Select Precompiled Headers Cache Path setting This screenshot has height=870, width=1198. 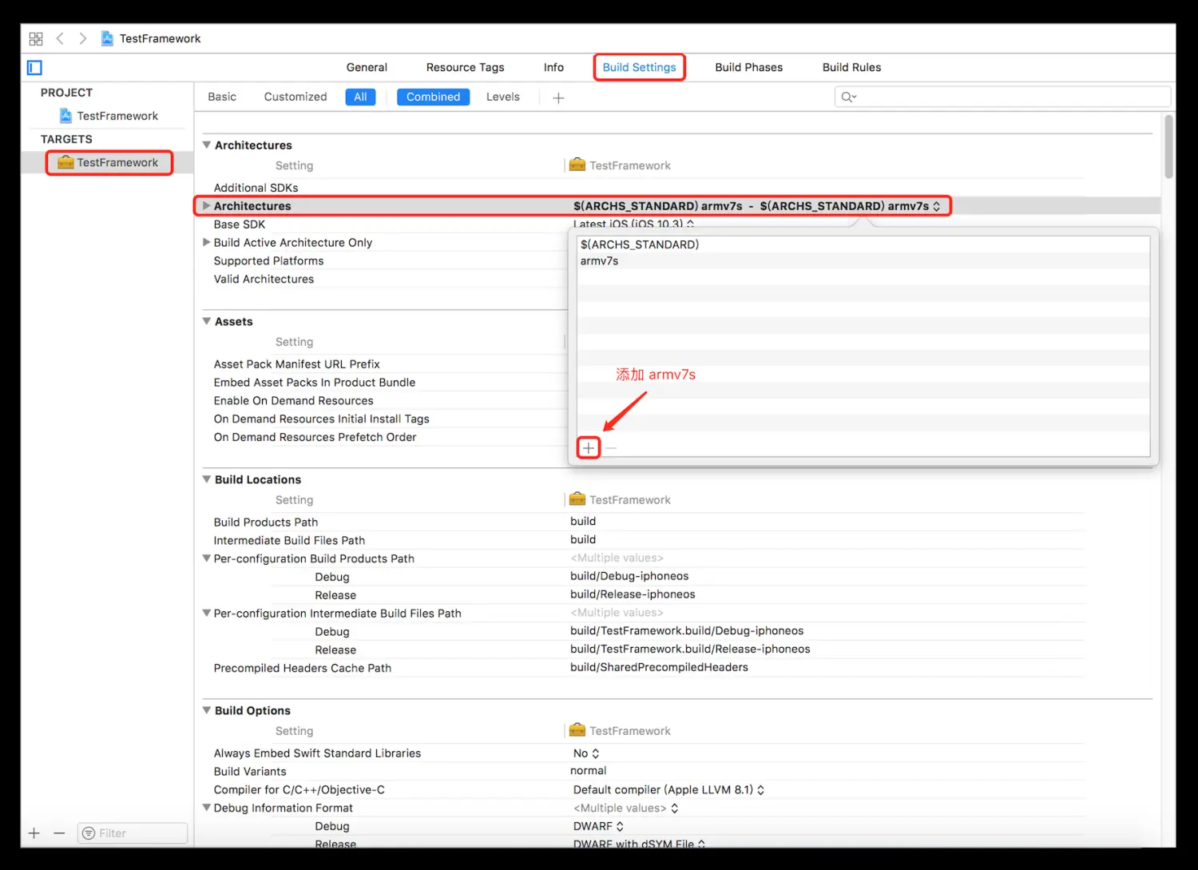tap(302, 668)
